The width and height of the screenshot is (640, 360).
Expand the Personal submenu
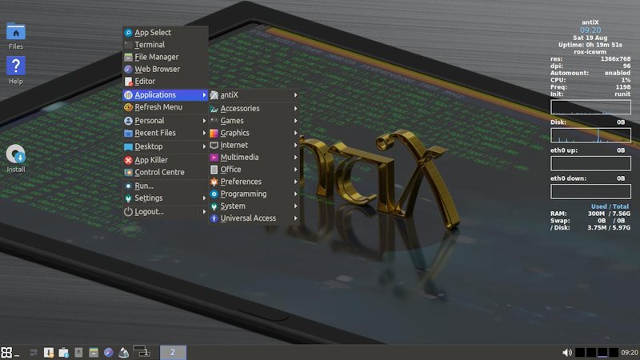click(x=166, y=121)
